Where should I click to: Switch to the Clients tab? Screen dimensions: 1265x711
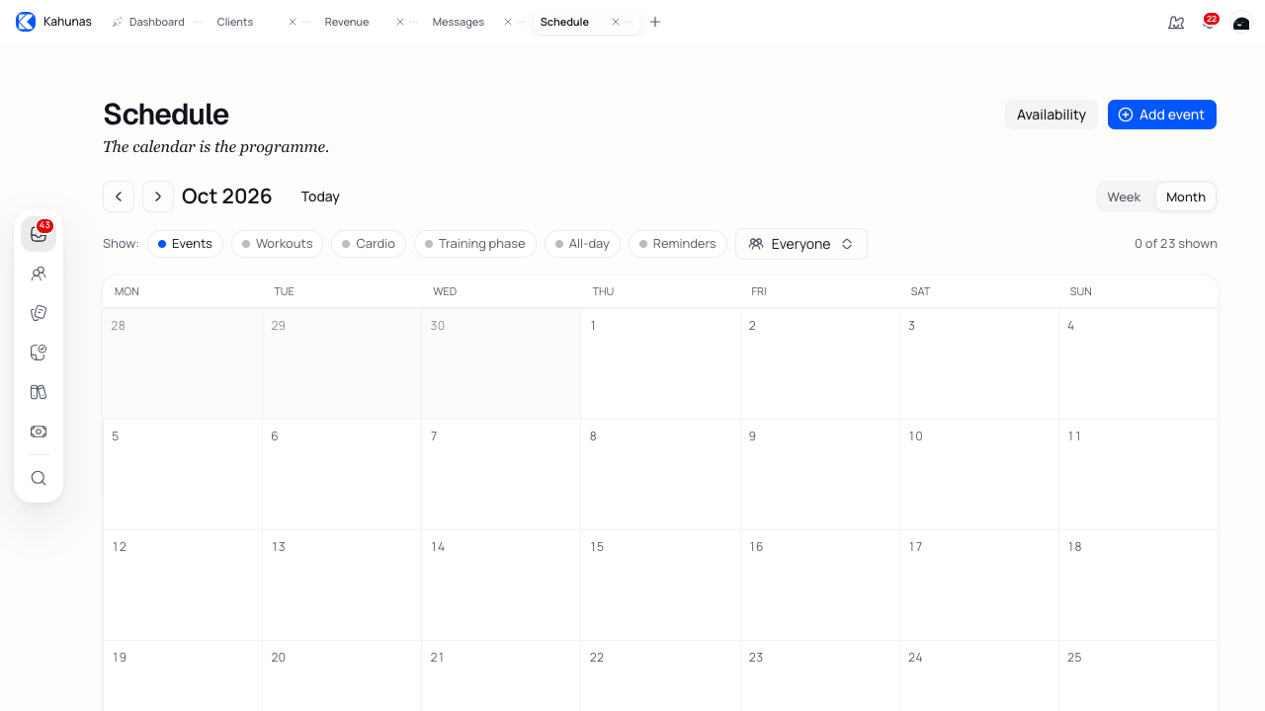(235, 22)
